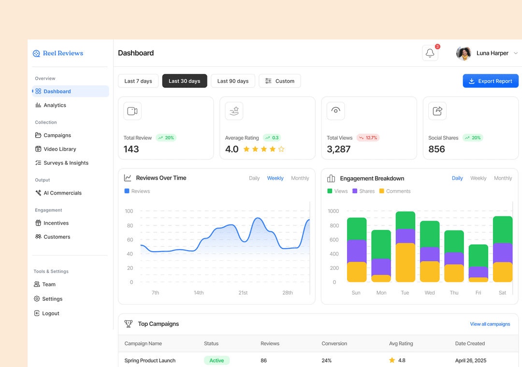This screenshot has height=367, width=522.
Task: Click the Average Rating hand-star icon
Action: coord(234,111)
